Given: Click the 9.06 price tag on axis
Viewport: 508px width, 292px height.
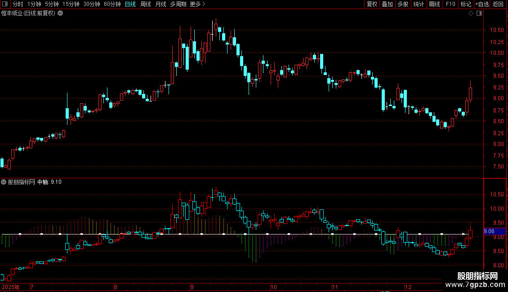Looking at the screenshot, I should pos(495,231).
